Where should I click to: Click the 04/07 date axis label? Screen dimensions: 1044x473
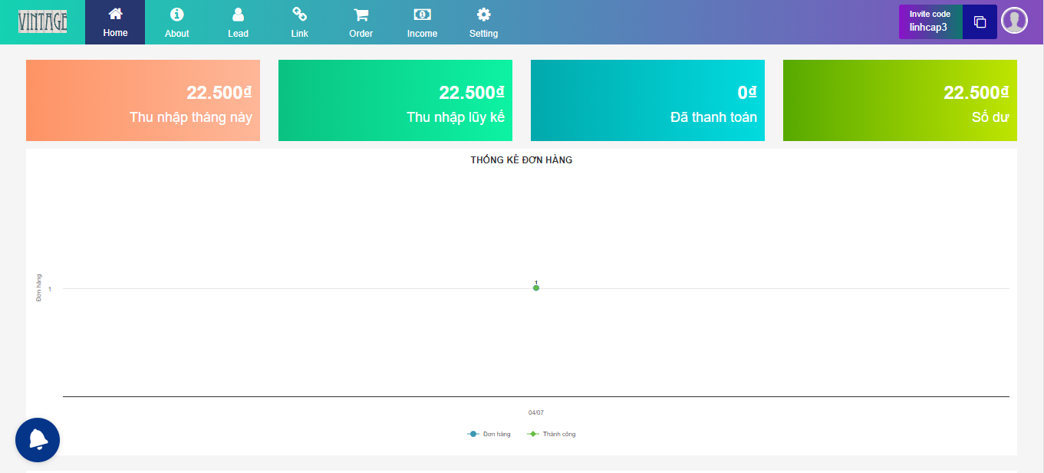pos(536,412)
